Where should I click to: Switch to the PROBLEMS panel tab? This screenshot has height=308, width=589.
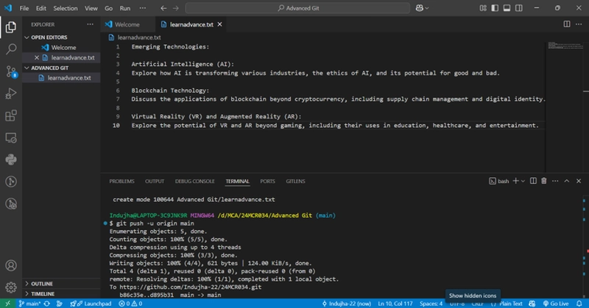pos(121,182)
